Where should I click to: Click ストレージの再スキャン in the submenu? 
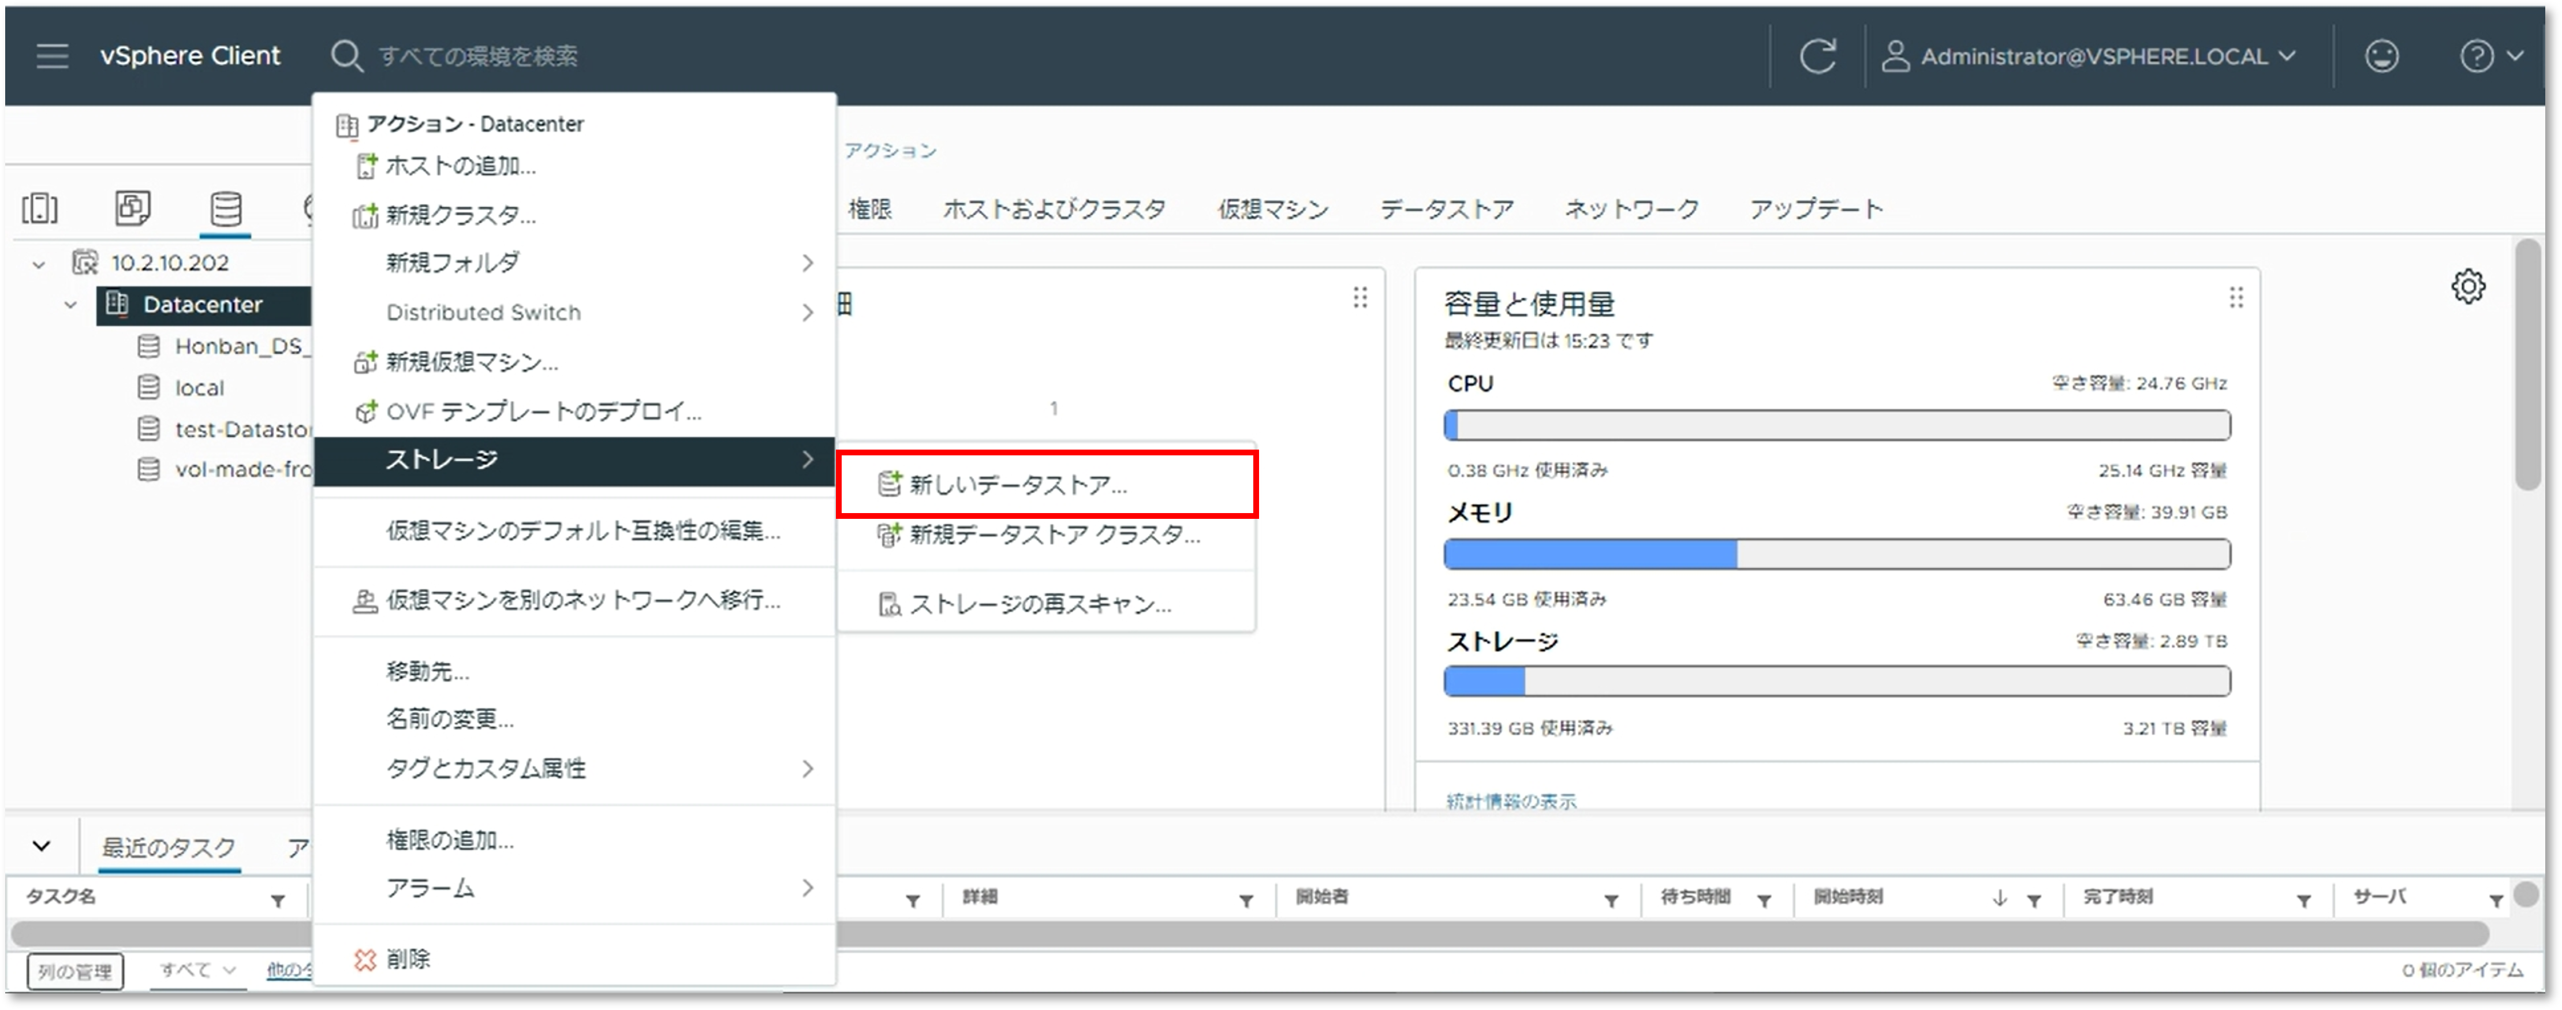click(x=1047, y=604)
